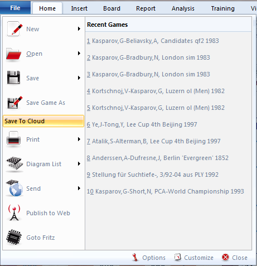
Task: Select the Open menu entry label
Action: pyautogui.click(x=34, y=54)
